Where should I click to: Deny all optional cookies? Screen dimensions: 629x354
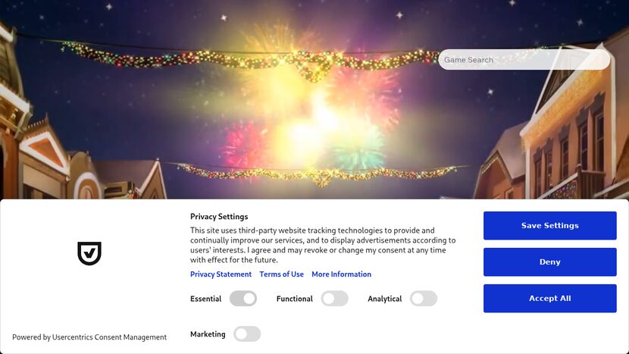[x=549, y=262]
